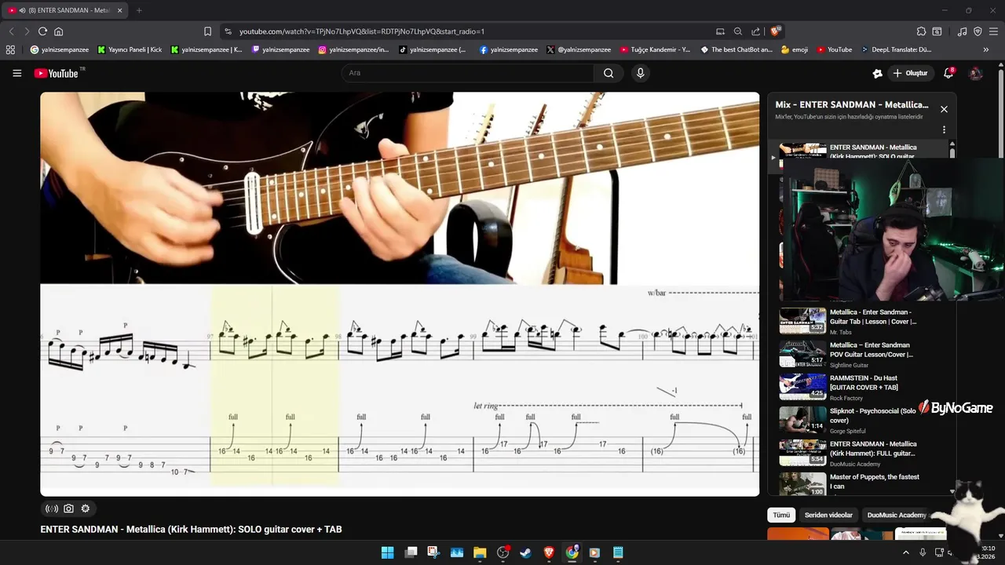Open the Snipping Tool on the taskbar
The image size is (1005, 565).
433,552
